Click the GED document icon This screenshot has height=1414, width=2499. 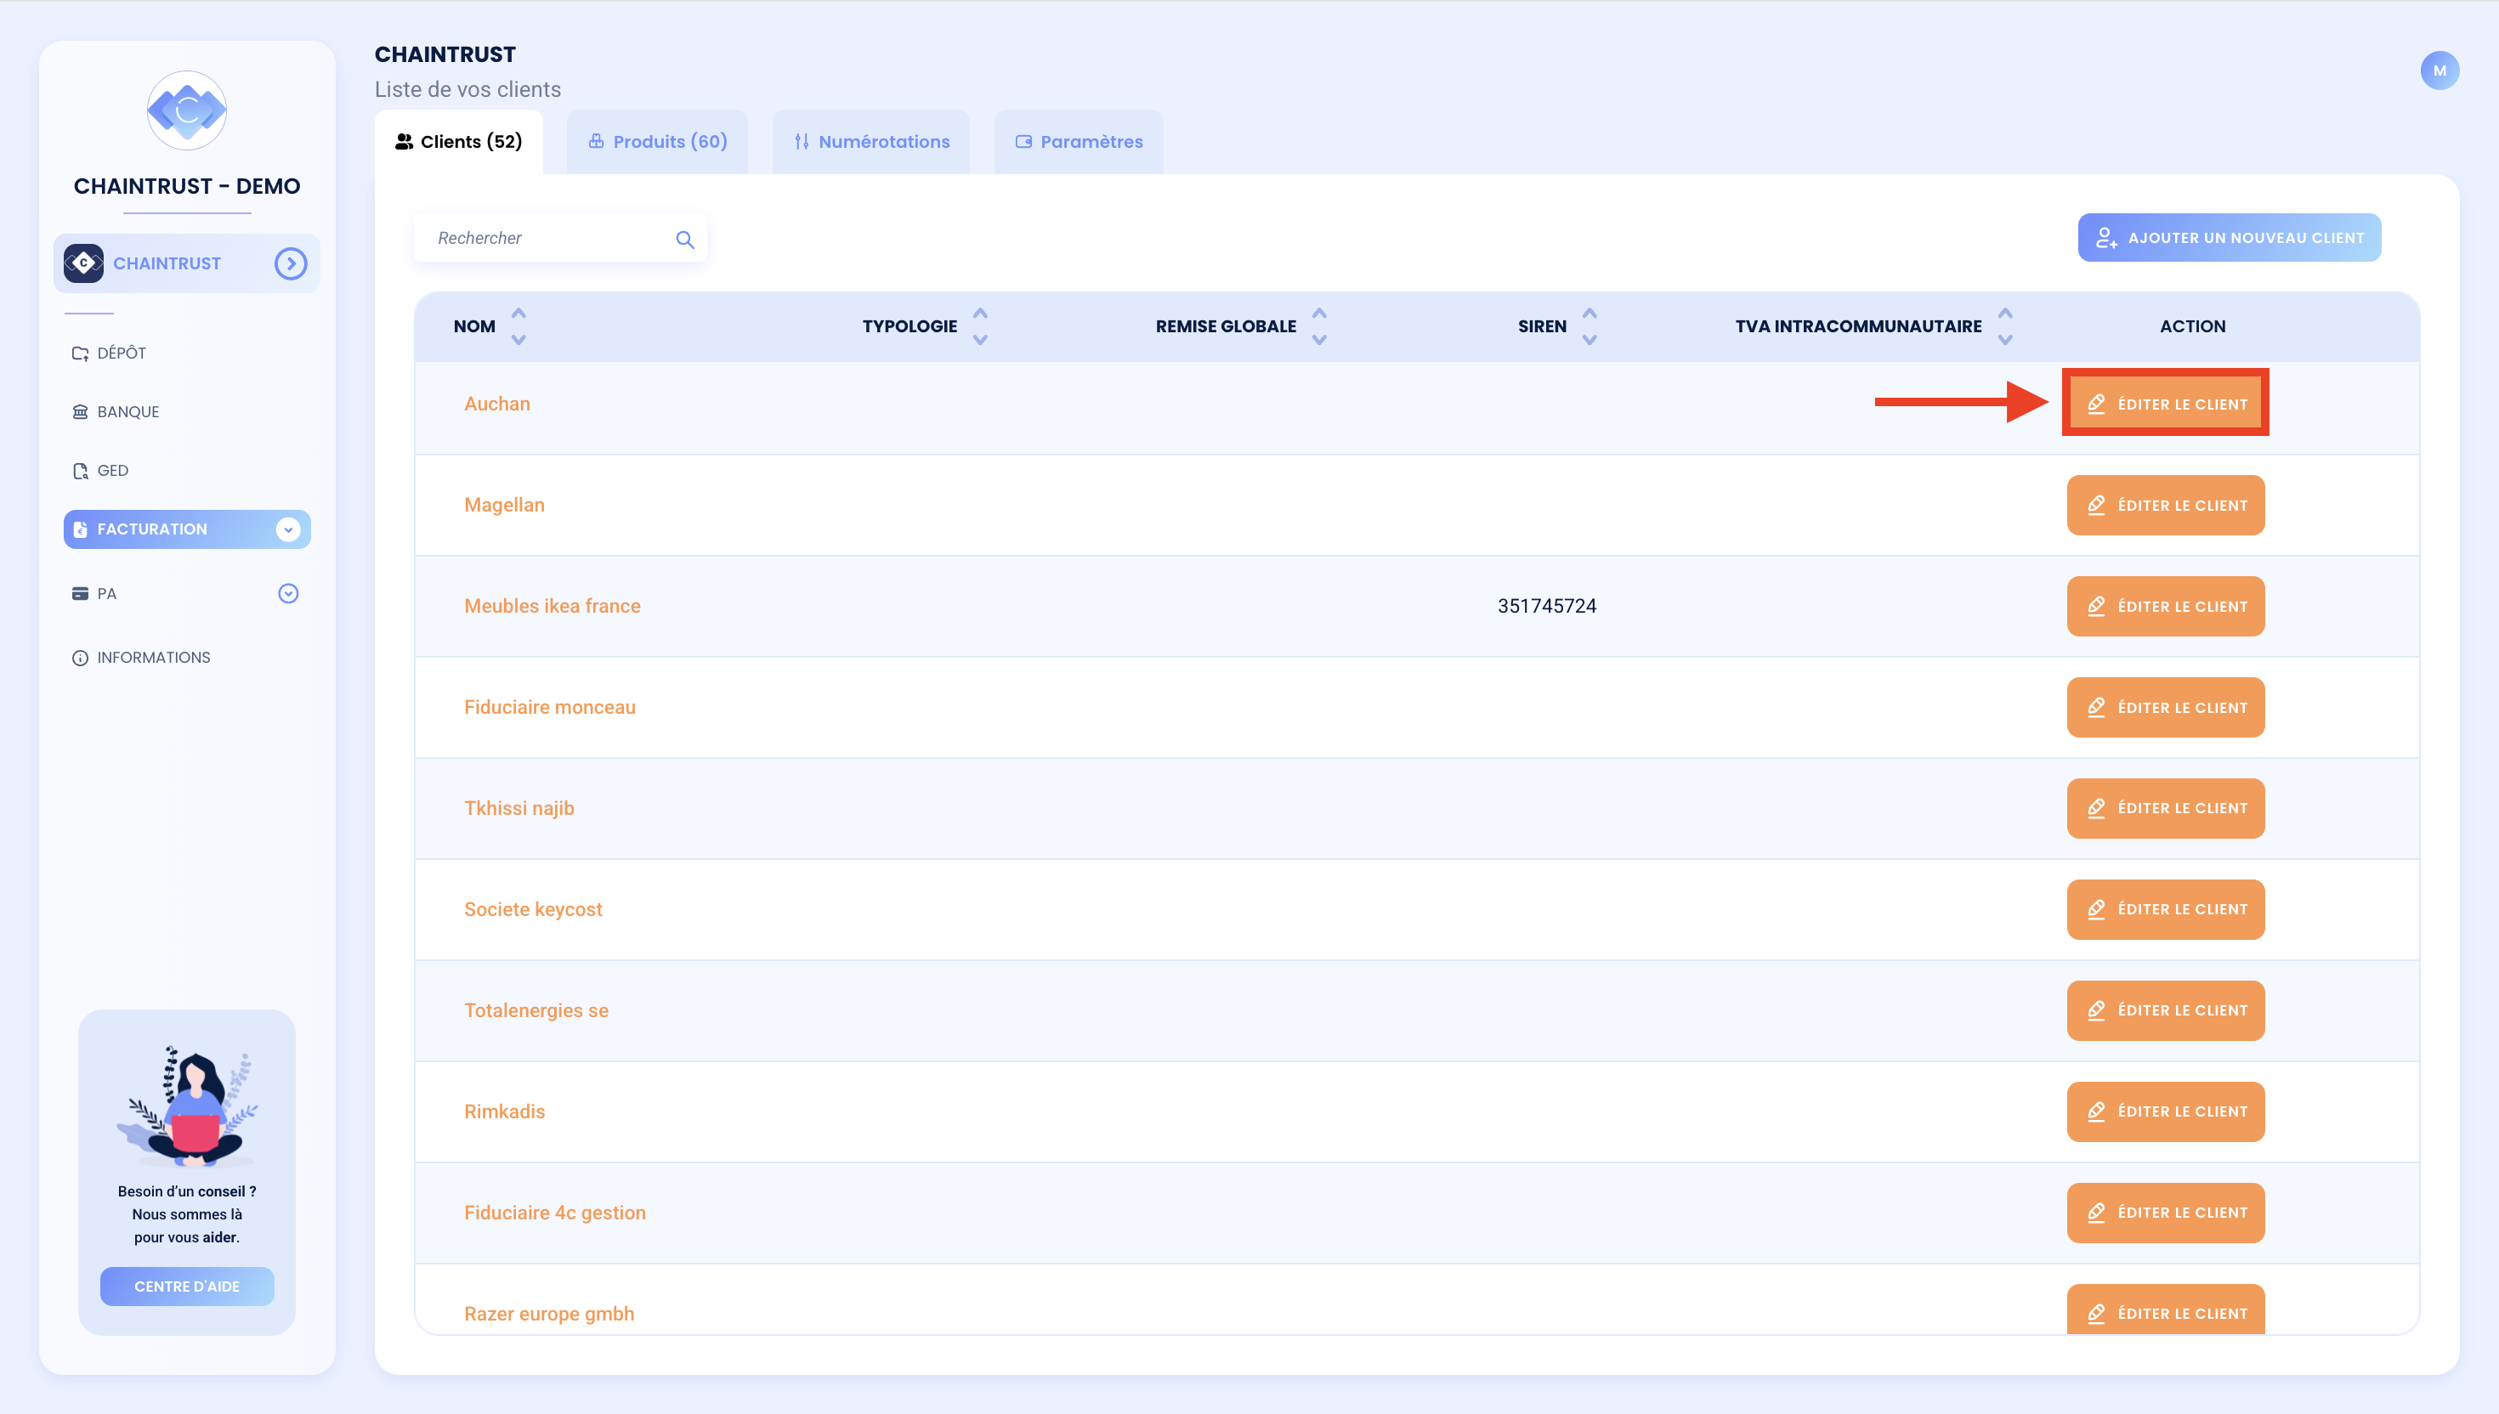tap(80, 471)
